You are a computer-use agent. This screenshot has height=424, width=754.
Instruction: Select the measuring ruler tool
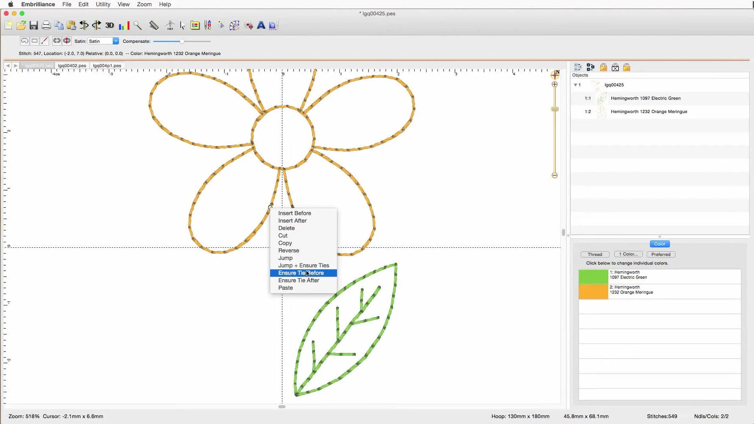coord(154,25)
